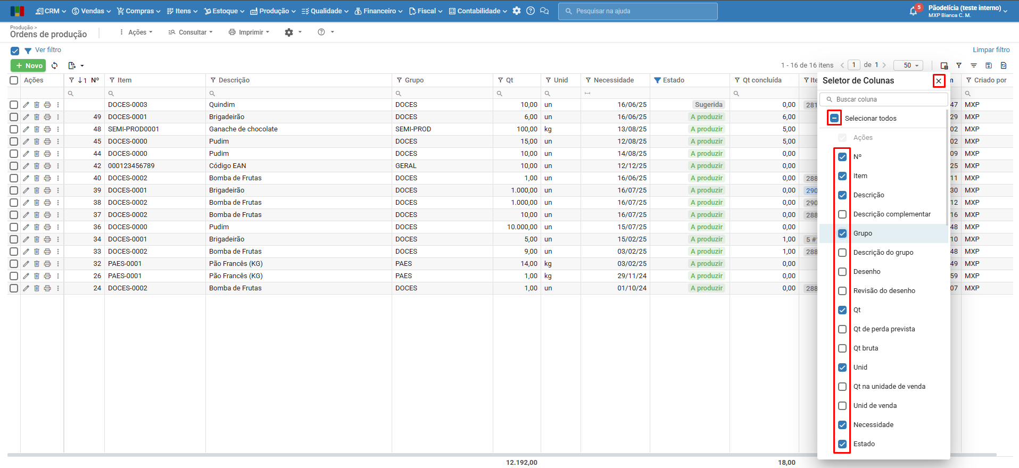The image size is (1019, 468).
Task: Open the column selector icon in grid toolbar
Action: tap(944, 65)
